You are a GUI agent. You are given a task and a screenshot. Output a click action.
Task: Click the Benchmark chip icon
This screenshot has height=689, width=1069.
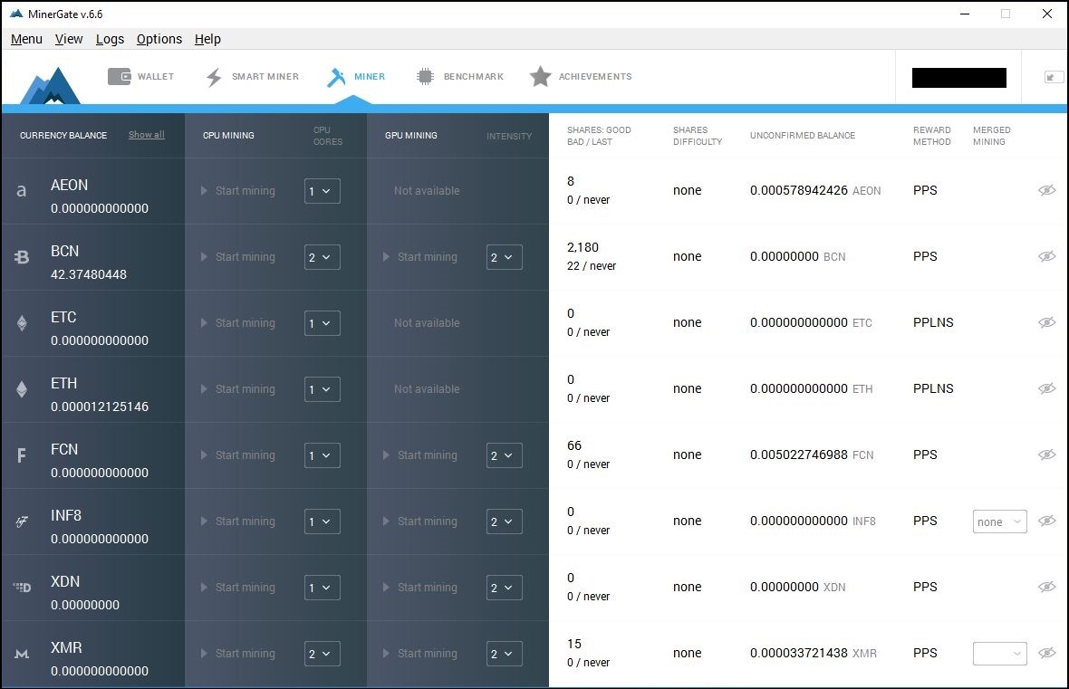pyautogui.click(x=425, y=76)
